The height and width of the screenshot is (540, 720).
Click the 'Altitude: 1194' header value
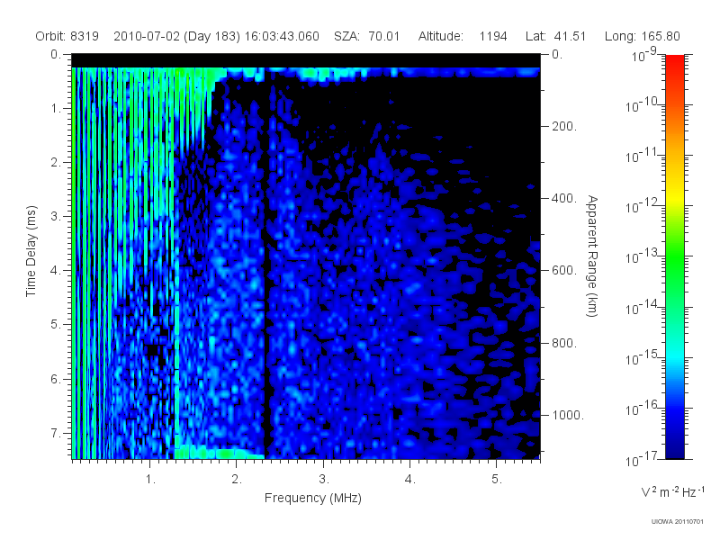(x=463, y=36)
